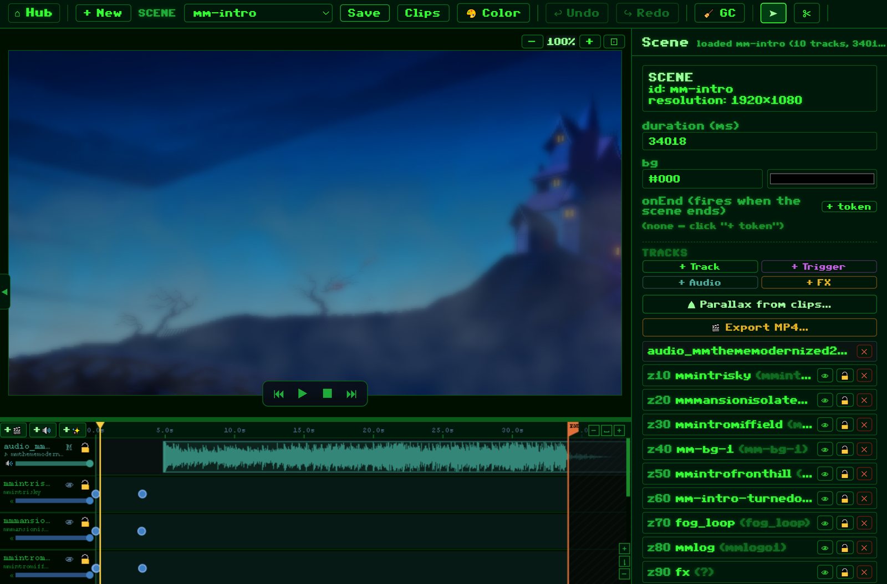Screen dimensions: 887x584
Task: Lock the z70 fog_loop track
Action: tap(844, 523)
